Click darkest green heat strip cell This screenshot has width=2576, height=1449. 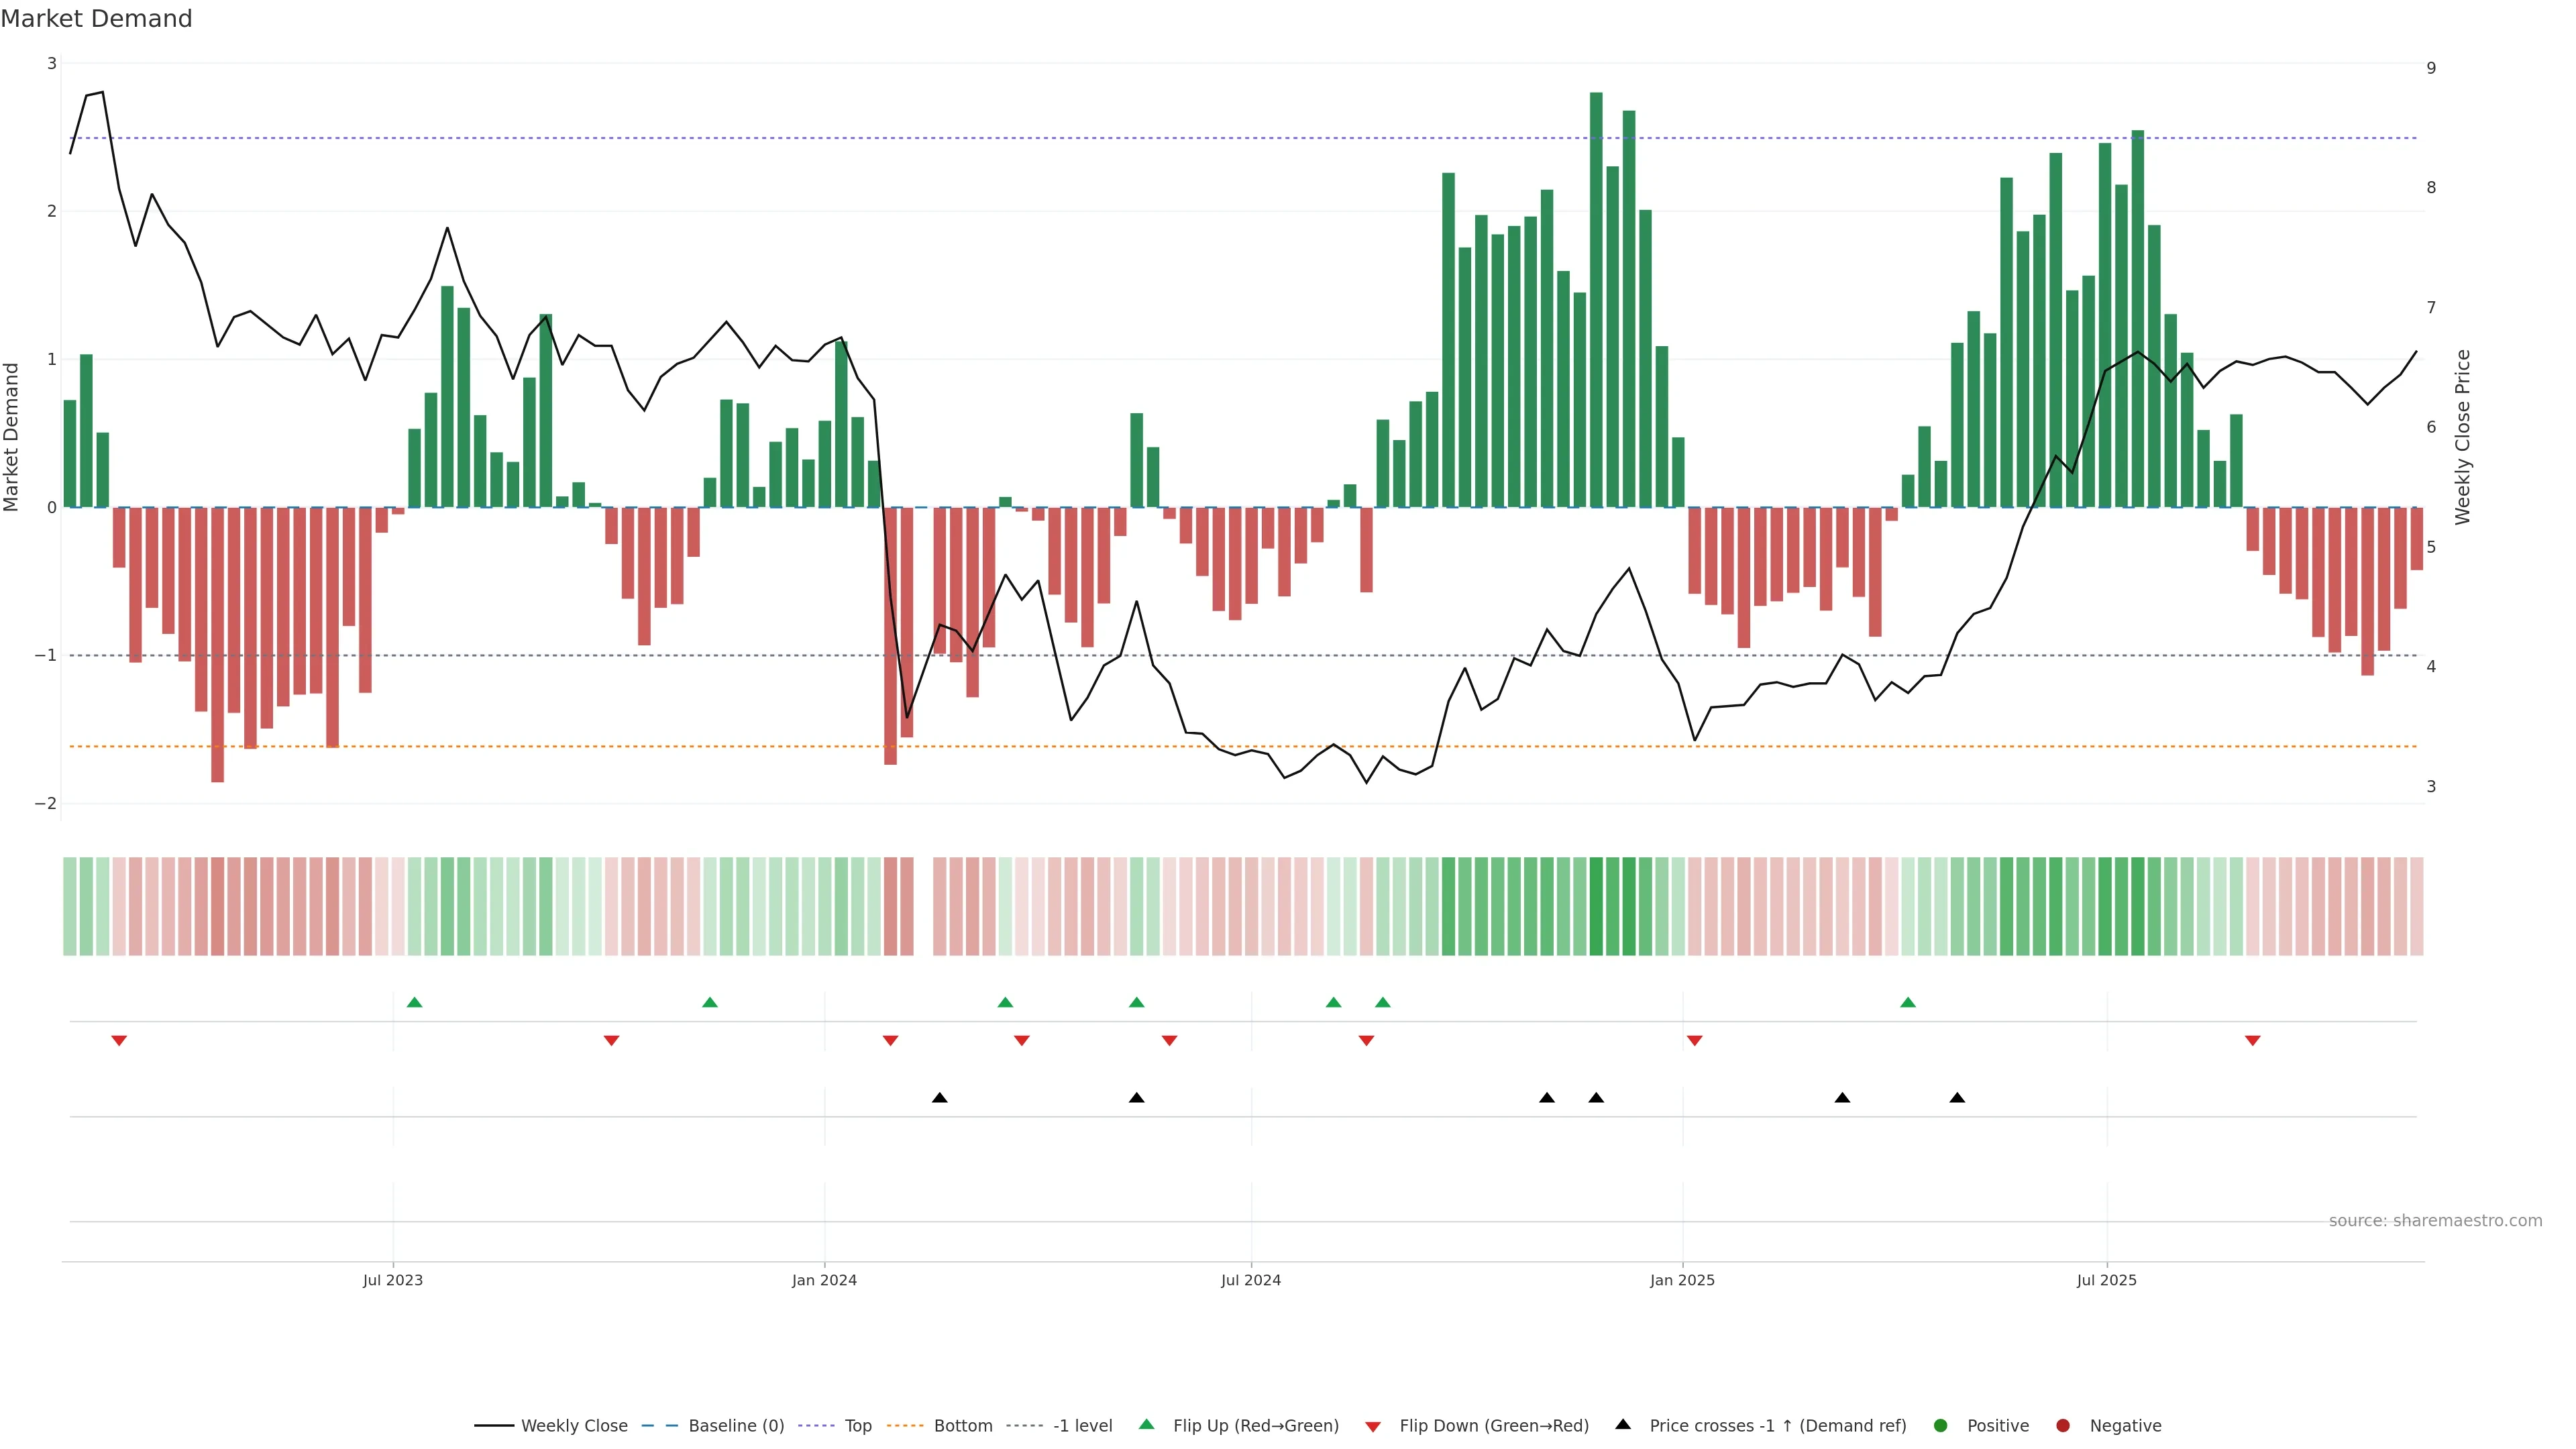[1596, 906]
